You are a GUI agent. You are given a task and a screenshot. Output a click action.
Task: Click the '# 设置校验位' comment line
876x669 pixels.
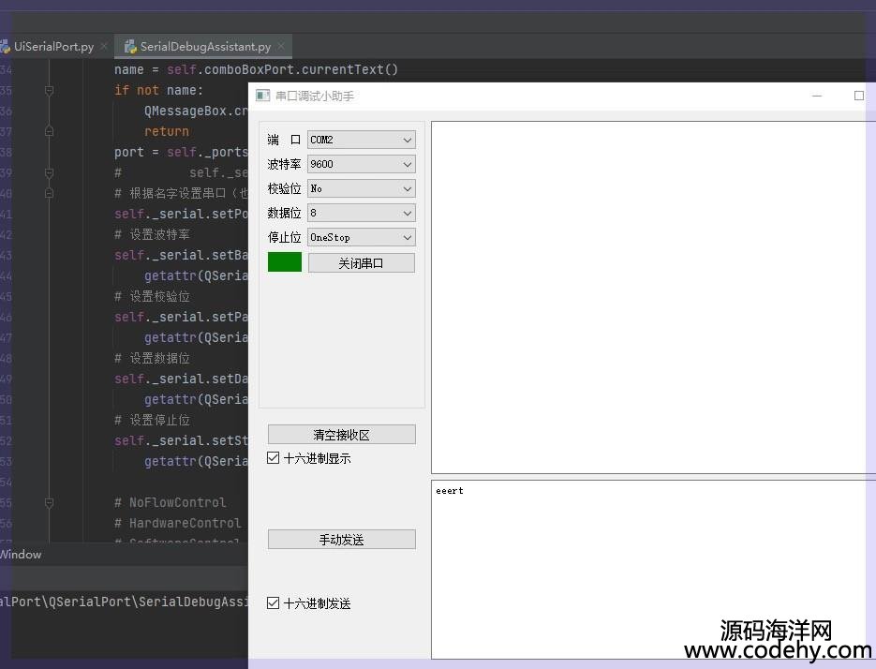click(x=152, y=297)
